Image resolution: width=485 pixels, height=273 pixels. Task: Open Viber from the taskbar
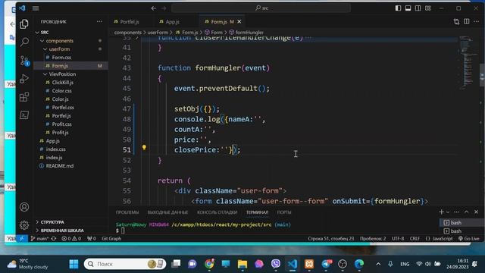[x=276, y=264]
